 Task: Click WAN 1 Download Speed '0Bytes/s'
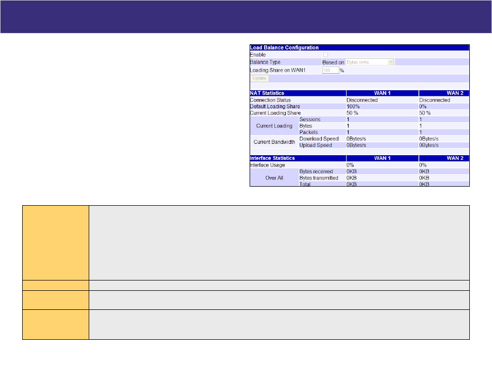pyautogui.click(x=356, y=139)
